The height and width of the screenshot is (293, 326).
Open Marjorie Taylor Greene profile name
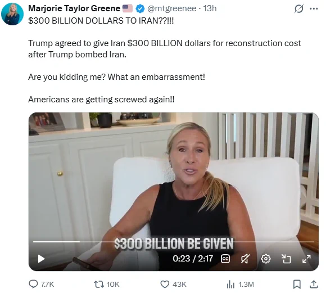74,8
